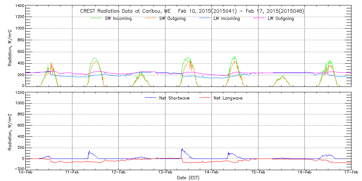This screenshot has height=181, width=362.
Task: Click the 11-Feb date tick label
Action: [72, 173]
